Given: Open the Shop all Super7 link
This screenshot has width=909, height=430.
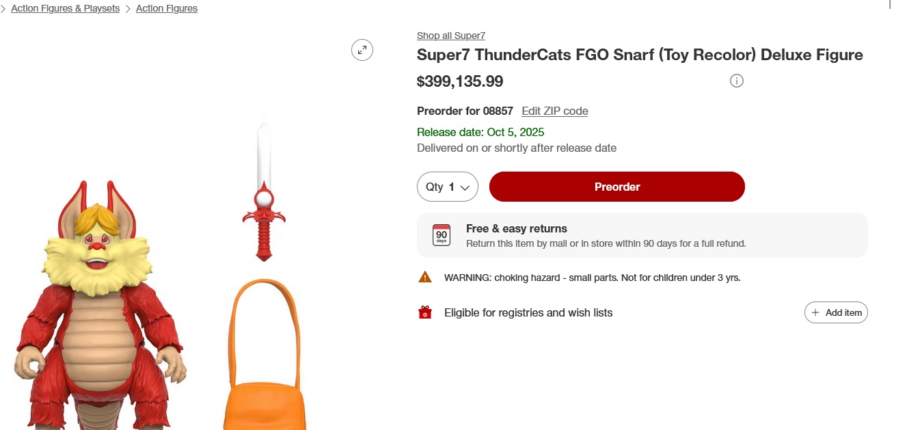Looking at the screenshot, I should 450,36.
